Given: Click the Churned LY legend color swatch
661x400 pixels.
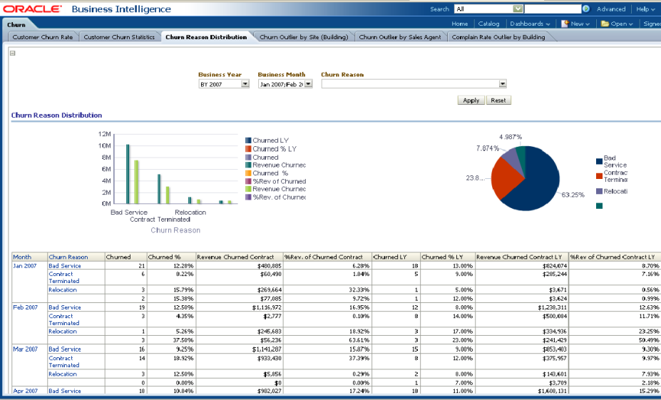Looking at the screenshot, I should point(248,140).
